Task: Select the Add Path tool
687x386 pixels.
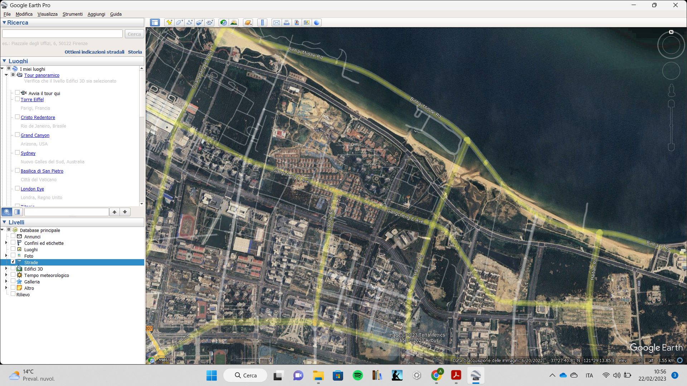Action: point(189,23)
